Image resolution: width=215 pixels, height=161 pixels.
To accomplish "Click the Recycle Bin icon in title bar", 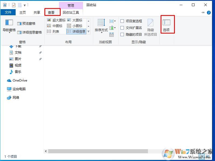I will (x=5, y=5).
